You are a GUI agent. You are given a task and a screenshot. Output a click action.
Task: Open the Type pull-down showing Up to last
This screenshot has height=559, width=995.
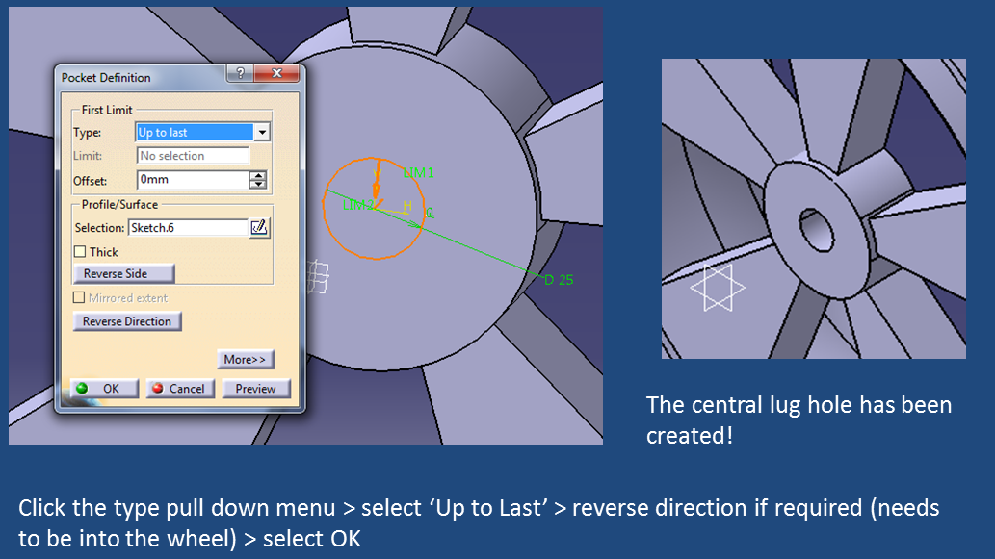263,132
